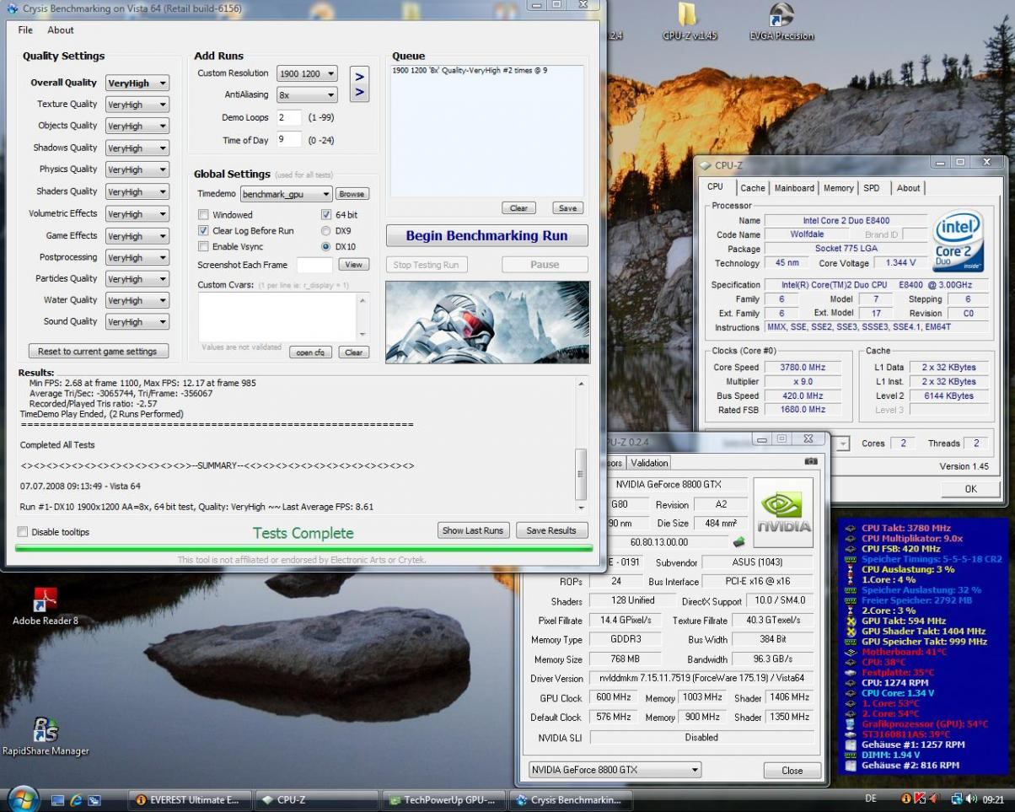Open the Timedemo benchmark_gpu dropdown

[x=287, y=194]
